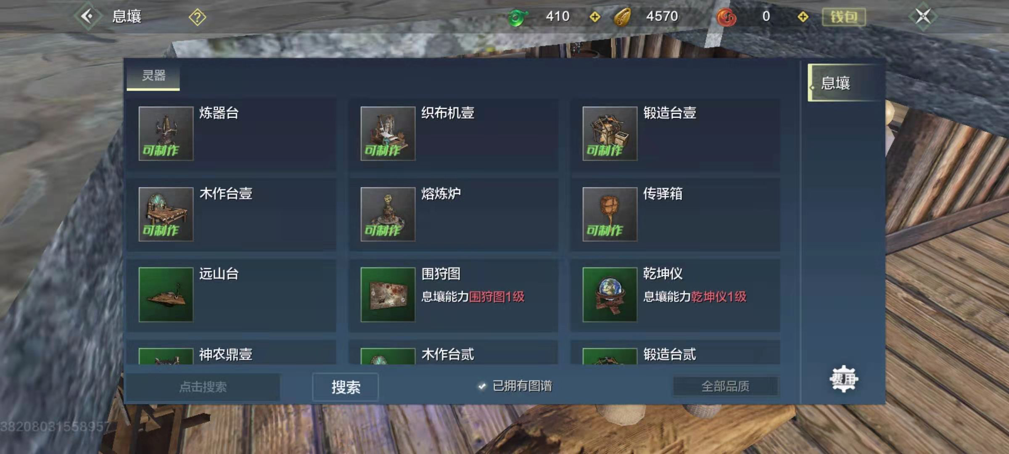Expand the 全部品质 quality filter dropdown

(x=726, y=386)
